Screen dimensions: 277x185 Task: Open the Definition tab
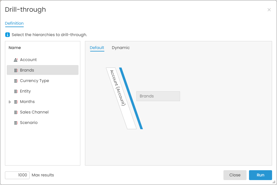(x=14, y=23)
